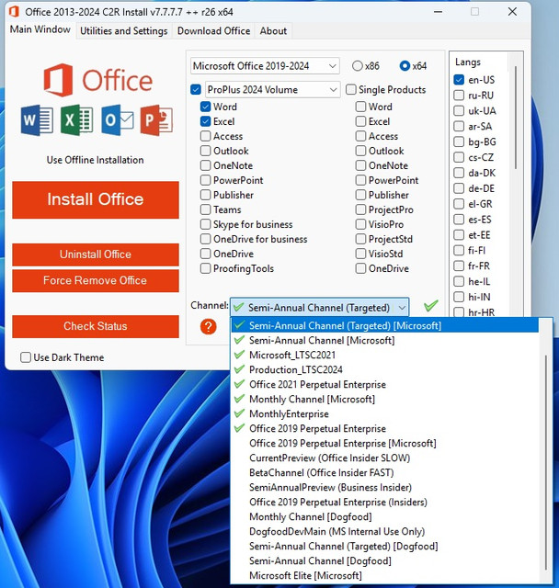Check Access in the ProPlus suite list
This screenshot has width=559, height=588.
205,136
